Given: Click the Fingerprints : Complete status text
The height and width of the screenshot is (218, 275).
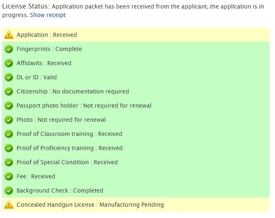Looking at the screenshot, I should pyautogui.click(x=49, y=49).
